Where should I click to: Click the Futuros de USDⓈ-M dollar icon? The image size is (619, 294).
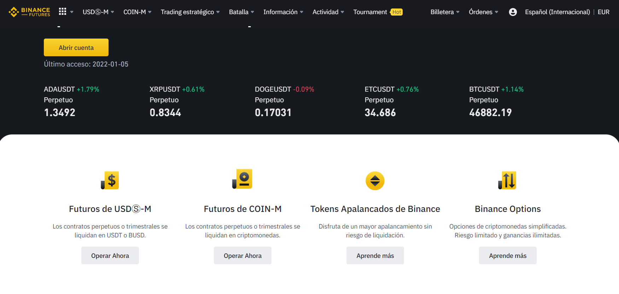tap(110, 180)
